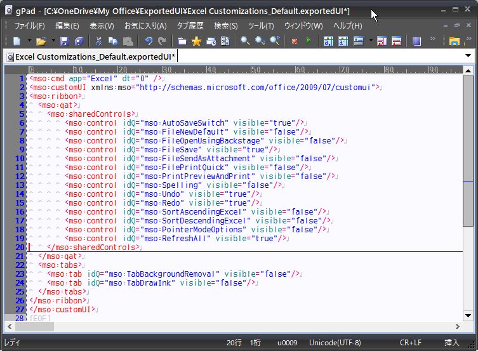Open the お気に入り(A) menu
Screen dimensions: 478x351
pos(145,25)
